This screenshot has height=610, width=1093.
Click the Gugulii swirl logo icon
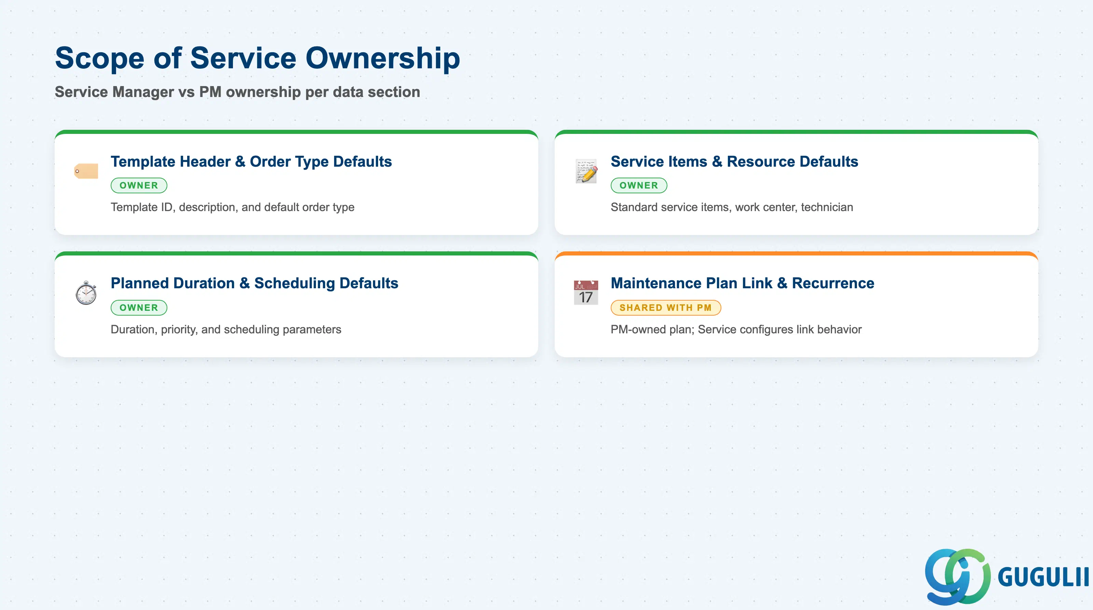tap(958, 577)
